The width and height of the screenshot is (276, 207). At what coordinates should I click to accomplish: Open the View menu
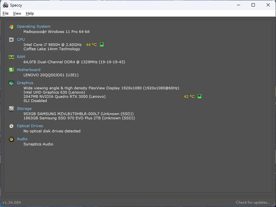(17, 13)
